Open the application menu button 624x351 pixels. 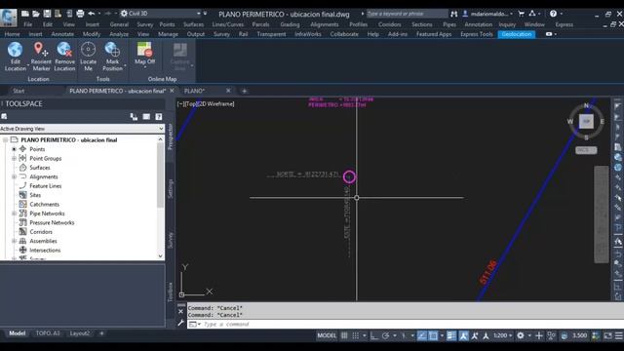9,18
